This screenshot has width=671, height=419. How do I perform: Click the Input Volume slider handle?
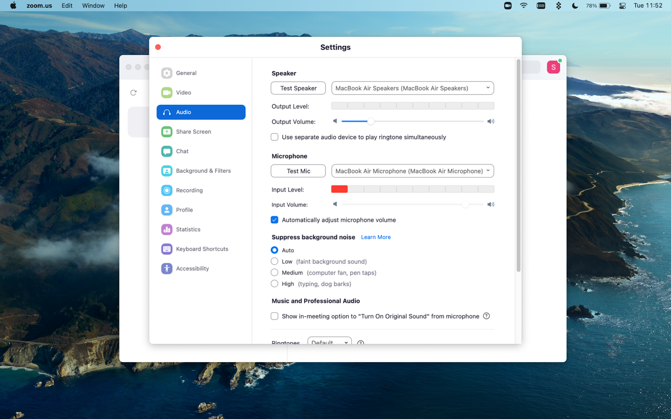[466, 204]
